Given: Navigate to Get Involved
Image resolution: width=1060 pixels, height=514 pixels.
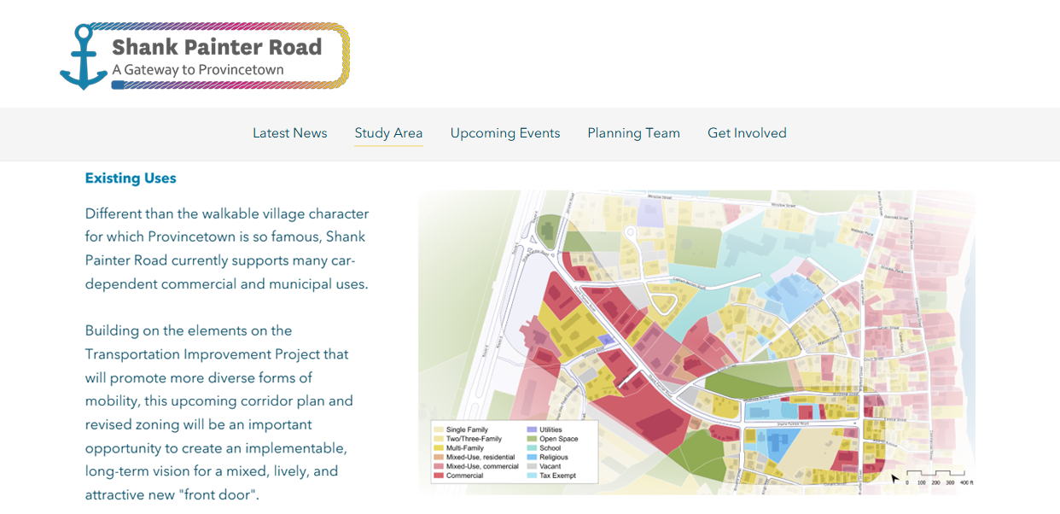Looking at the screenshot, I should [747, 133].
